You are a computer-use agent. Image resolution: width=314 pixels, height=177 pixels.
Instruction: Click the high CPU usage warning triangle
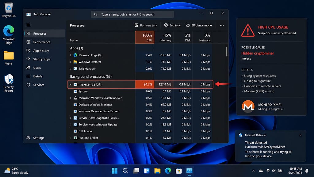[x=248, y=30]
